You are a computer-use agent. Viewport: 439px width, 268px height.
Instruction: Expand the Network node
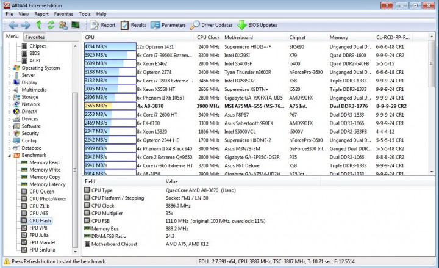(x=9, y=104)
